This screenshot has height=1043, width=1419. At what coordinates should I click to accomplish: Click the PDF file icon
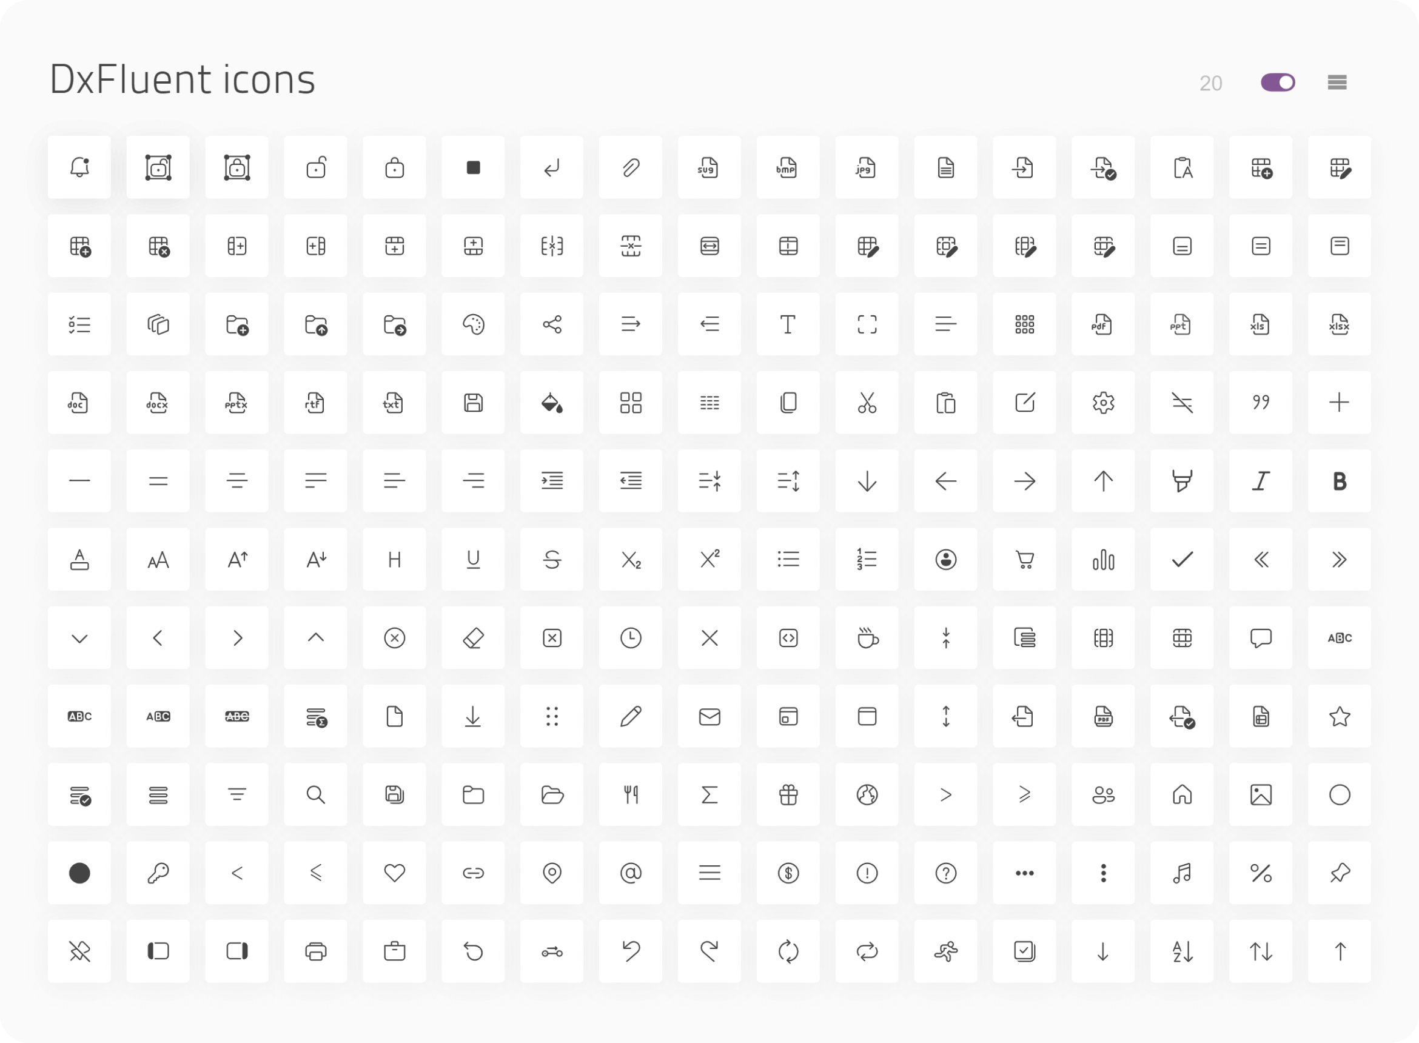[x=1101, y=324]
